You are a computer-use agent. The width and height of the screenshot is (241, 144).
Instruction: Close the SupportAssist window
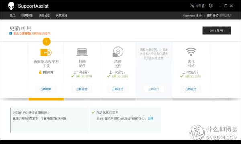click(231, 6)
